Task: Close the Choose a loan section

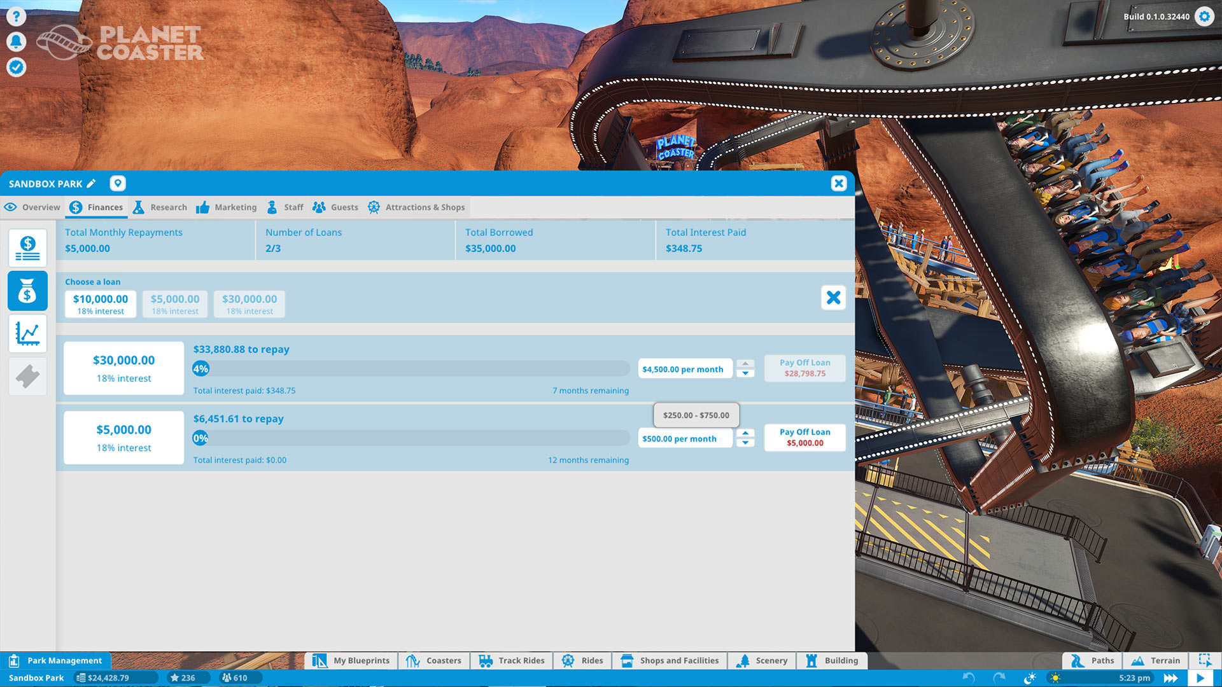Action: point(833,298)
